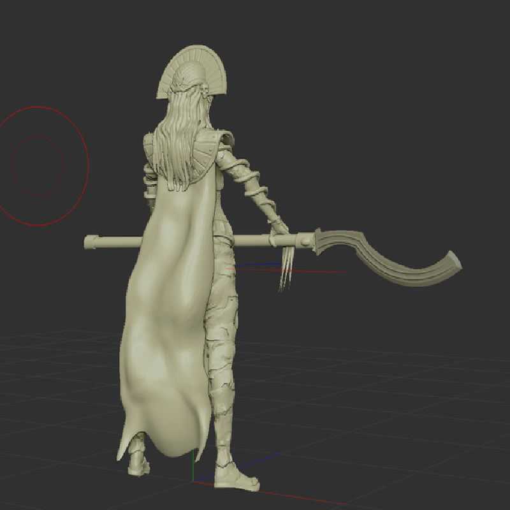510x510 pixels.
Task: Click the fan-shaped headdress crest
Action: coord(192,70)
